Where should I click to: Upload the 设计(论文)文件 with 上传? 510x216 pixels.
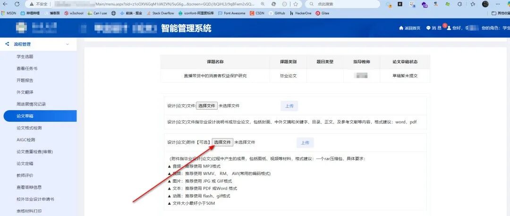click(289, 106)
